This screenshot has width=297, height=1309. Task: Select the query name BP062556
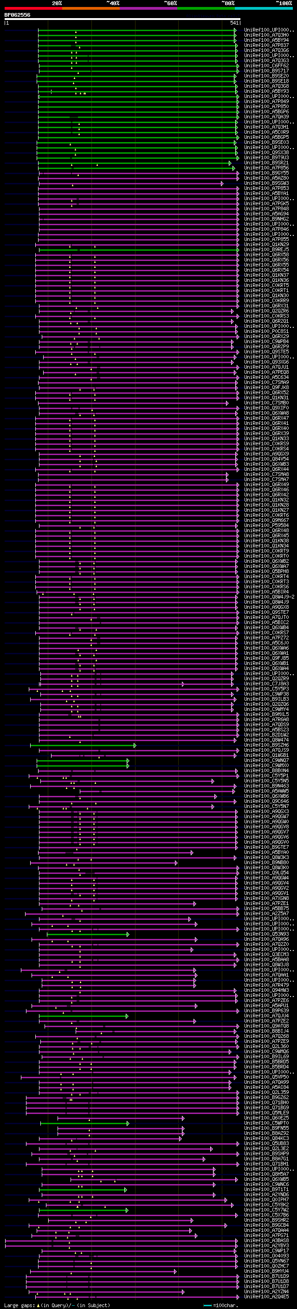(17, 15)
